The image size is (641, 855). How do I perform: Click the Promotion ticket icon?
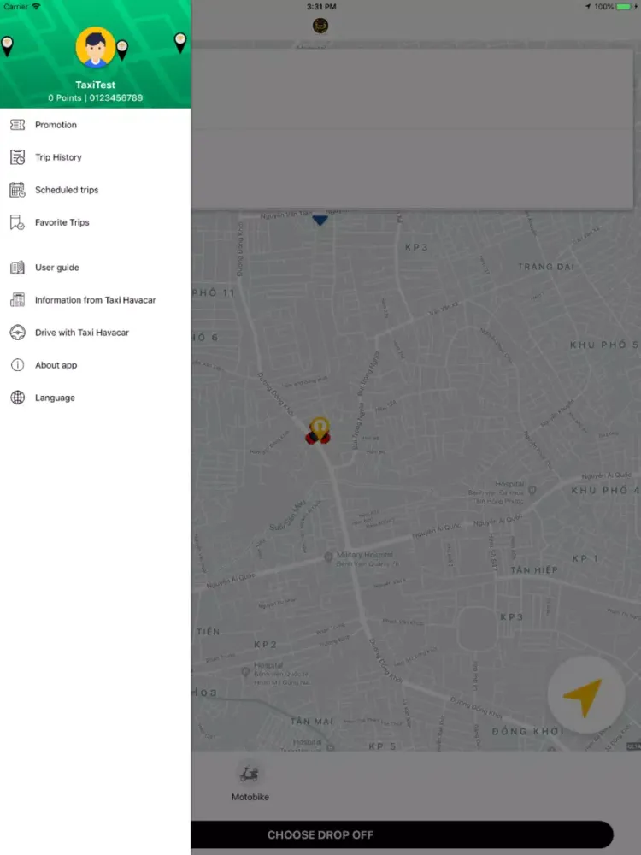pos(17,125)
